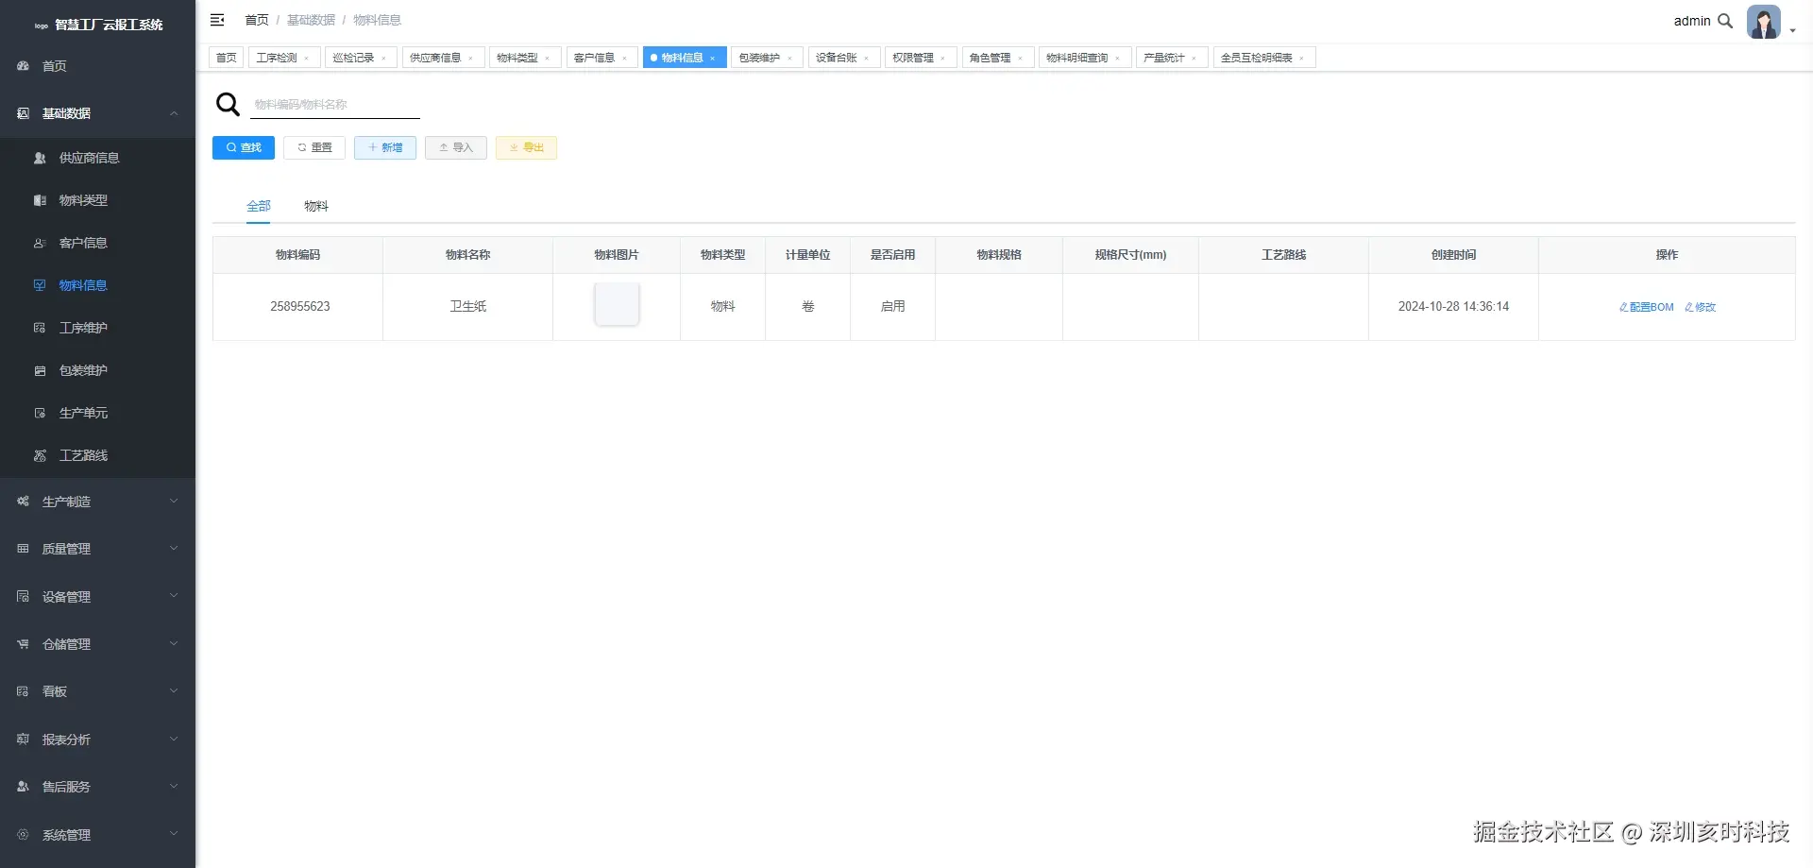This screenshot has height=868, width=1813.
Task: Click the 首页 dashboard icon in the sidebar
Action: 23,66
